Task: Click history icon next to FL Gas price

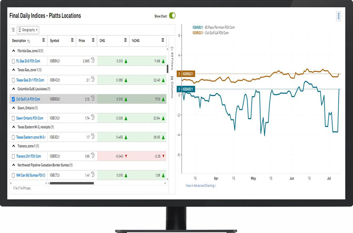Action: [x=93, y=61]
